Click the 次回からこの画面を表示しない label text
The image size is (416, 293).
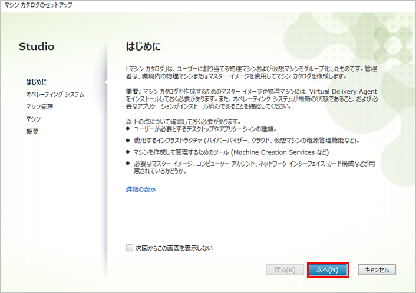[173, 248]
